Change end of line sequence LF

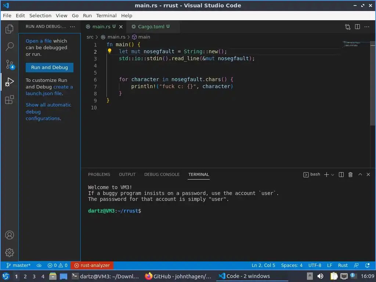(329, 265)
